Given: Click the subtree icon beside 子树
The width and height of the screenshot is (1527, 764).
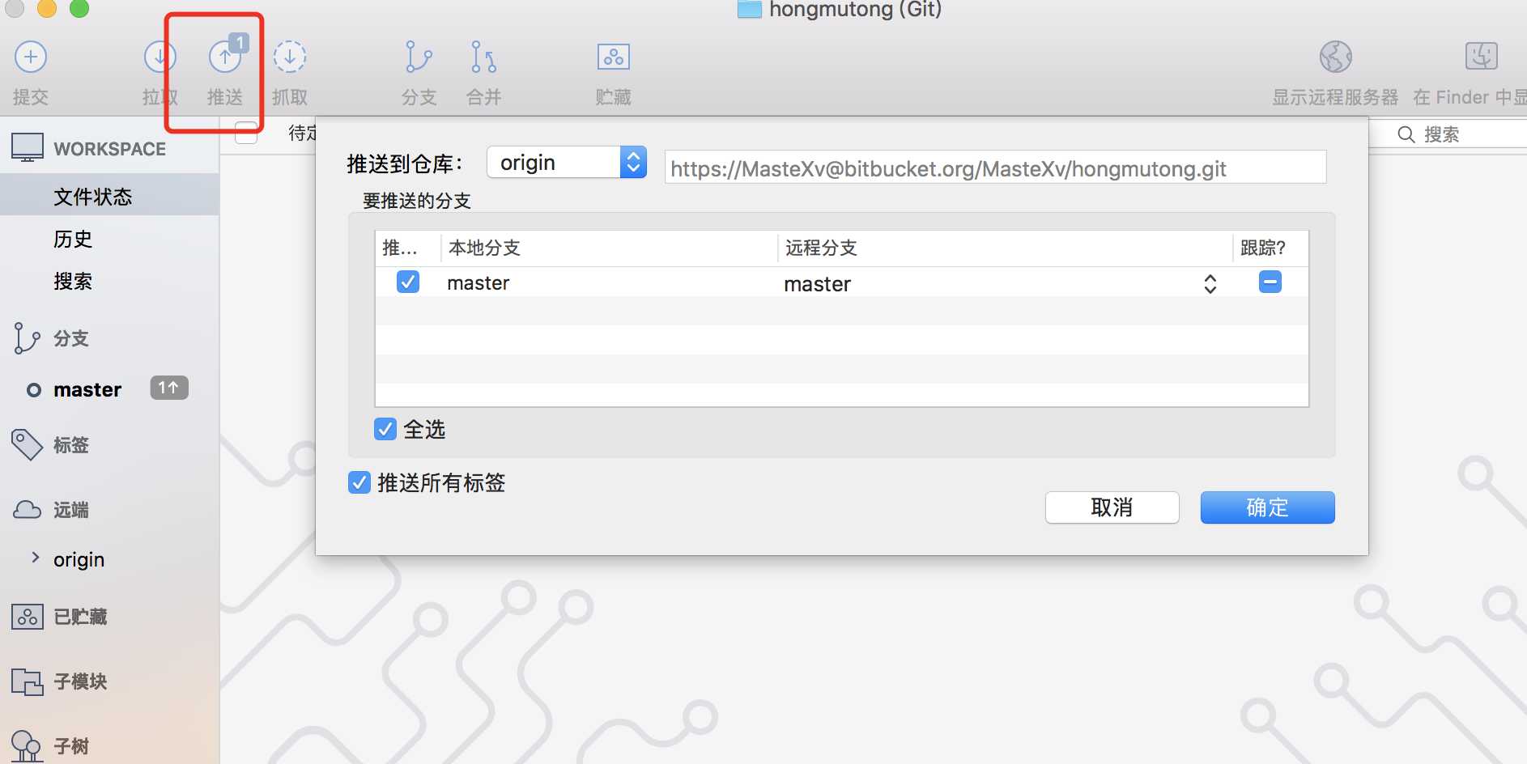Looking at the screenshot, I should pos(27,746).
